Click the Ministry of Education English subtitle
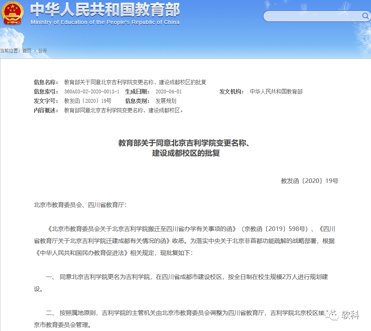This screenshot has height=331, width=371. click(x=105, y=22)
